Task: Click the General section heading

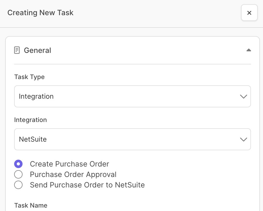Action: tap(37, 50)
